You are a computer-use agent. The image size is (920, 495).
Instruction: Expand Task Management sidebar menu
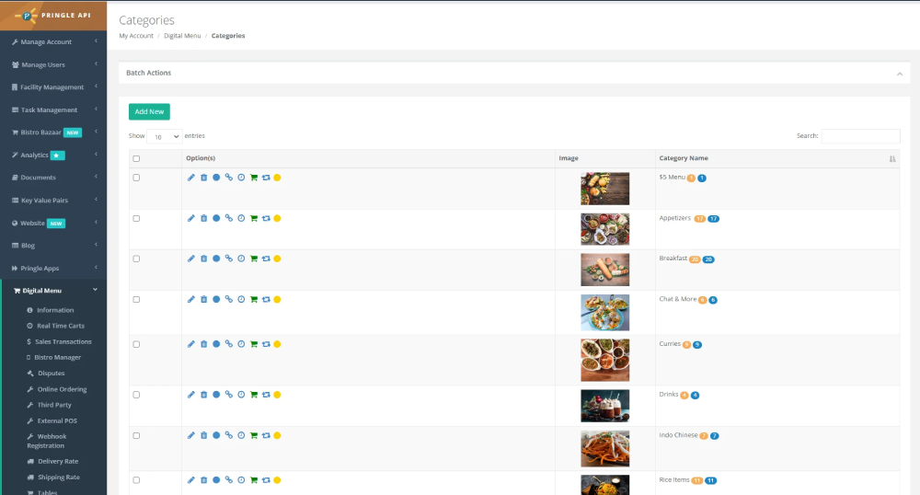pyautogui.click(x=53, y=109)
